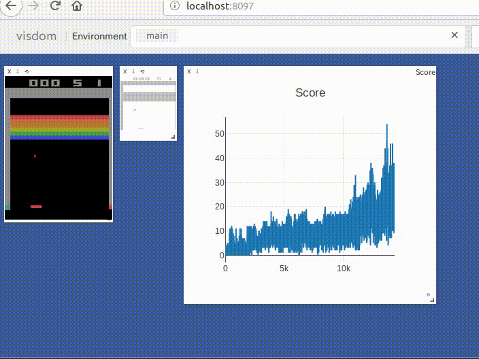Click the 10k x-axis tick label
The height and width of the screenshot is (359, 479).
pyautogui.click(x=344, y=269)
